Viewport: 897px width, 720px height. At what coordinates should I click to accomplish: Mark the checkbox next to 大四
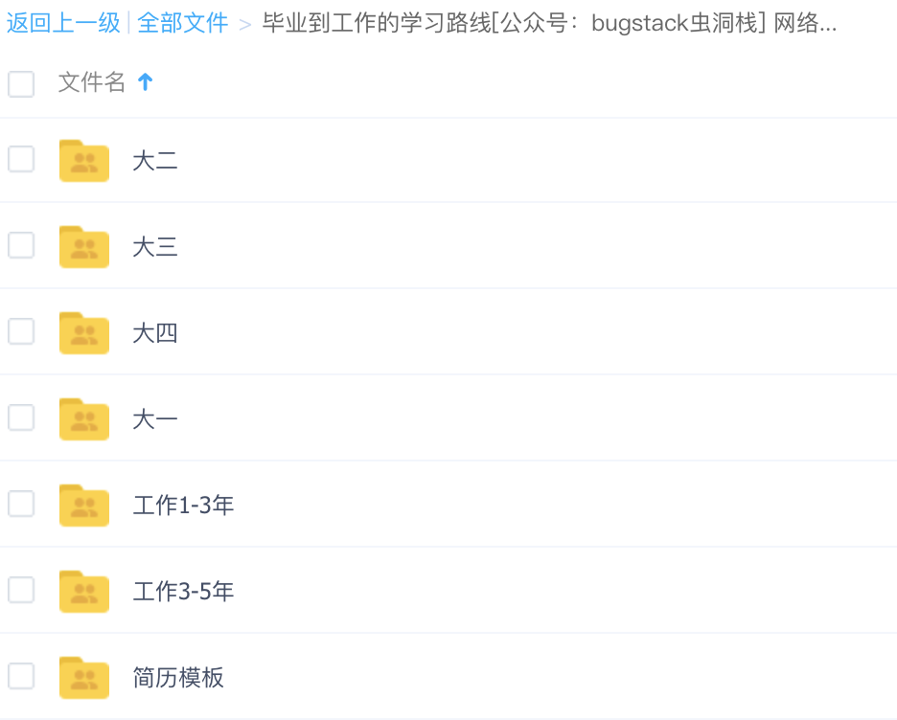click(21, 331)
